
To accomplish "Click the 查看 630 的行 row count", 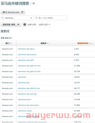I will point(6,38).
